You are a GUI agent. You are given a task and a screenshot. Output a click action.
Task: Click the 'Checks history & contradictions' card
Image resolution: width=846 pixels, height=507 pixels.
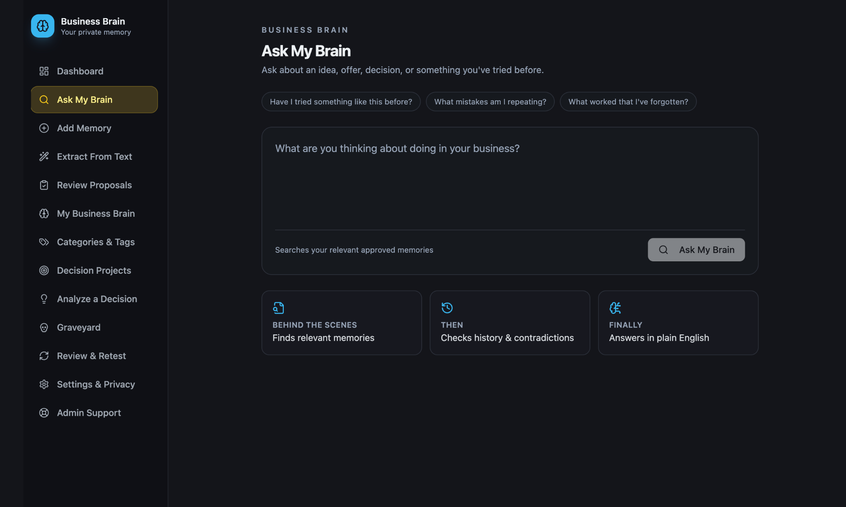click(x=510, y=323)
